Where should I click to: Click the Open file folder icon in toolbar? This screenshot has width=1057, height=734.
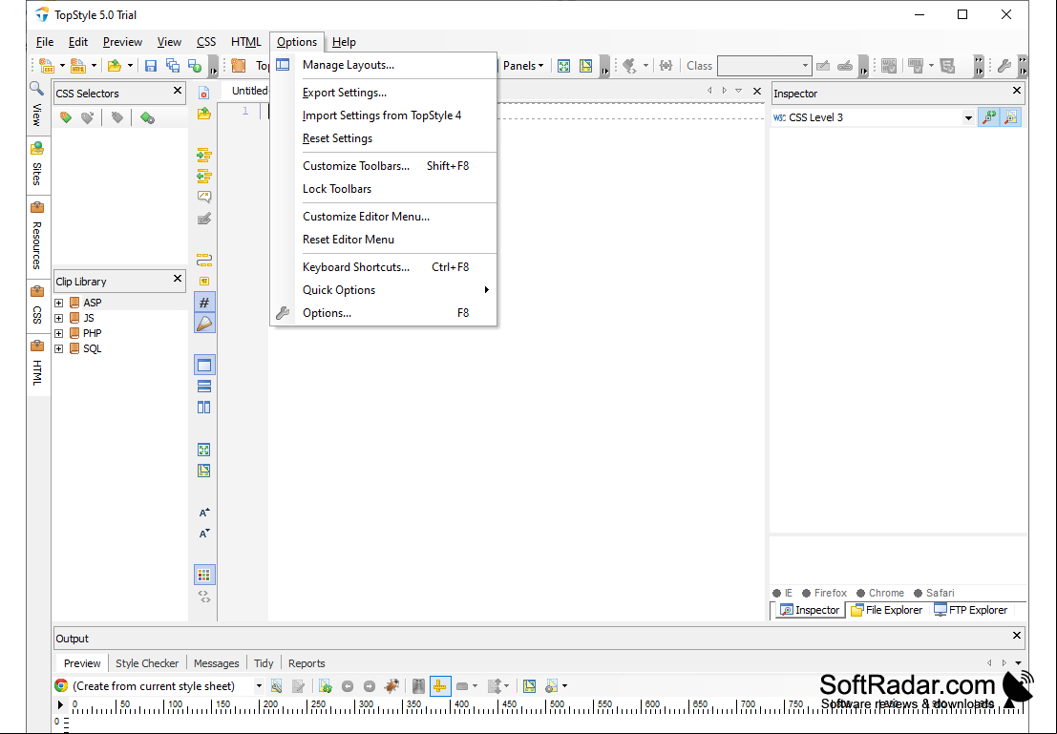pyautogui.click(x=115, y=65)
